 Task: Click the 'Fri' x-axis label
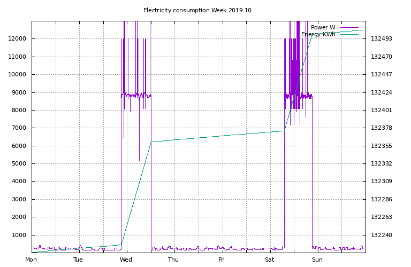[x=222, y=260]
